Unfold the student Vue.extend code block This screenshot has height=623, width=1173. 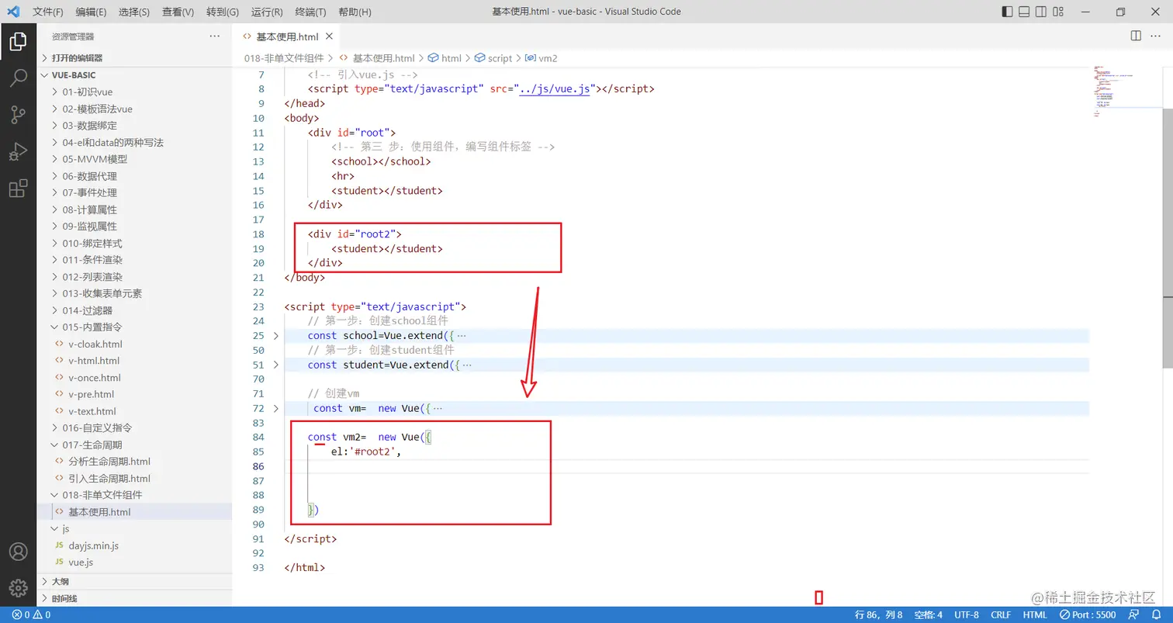(x=276, y=365)
